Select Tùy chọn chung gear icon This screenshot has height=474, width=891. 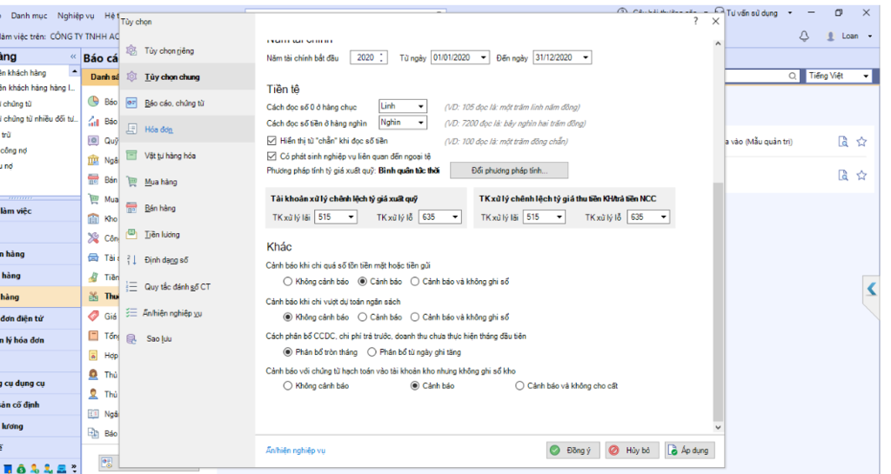131,77
